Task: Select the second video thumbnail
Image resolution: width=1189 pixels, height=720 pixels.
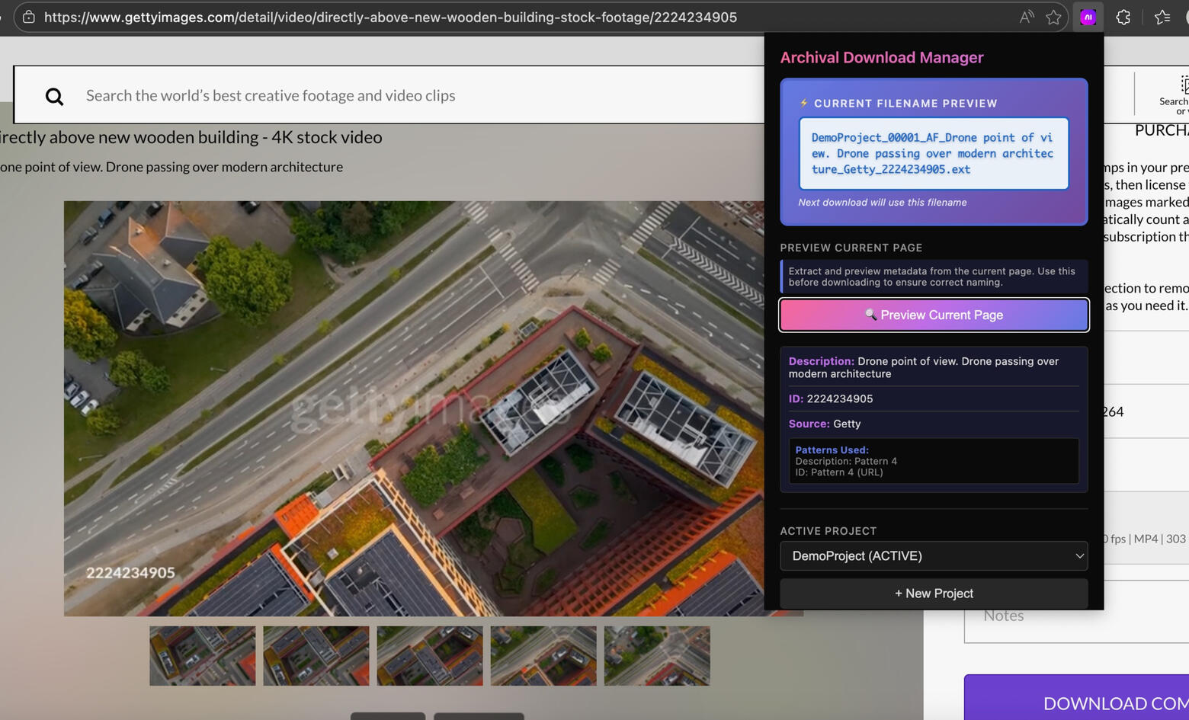Action: pyautogui.click(x=316, y=655)
